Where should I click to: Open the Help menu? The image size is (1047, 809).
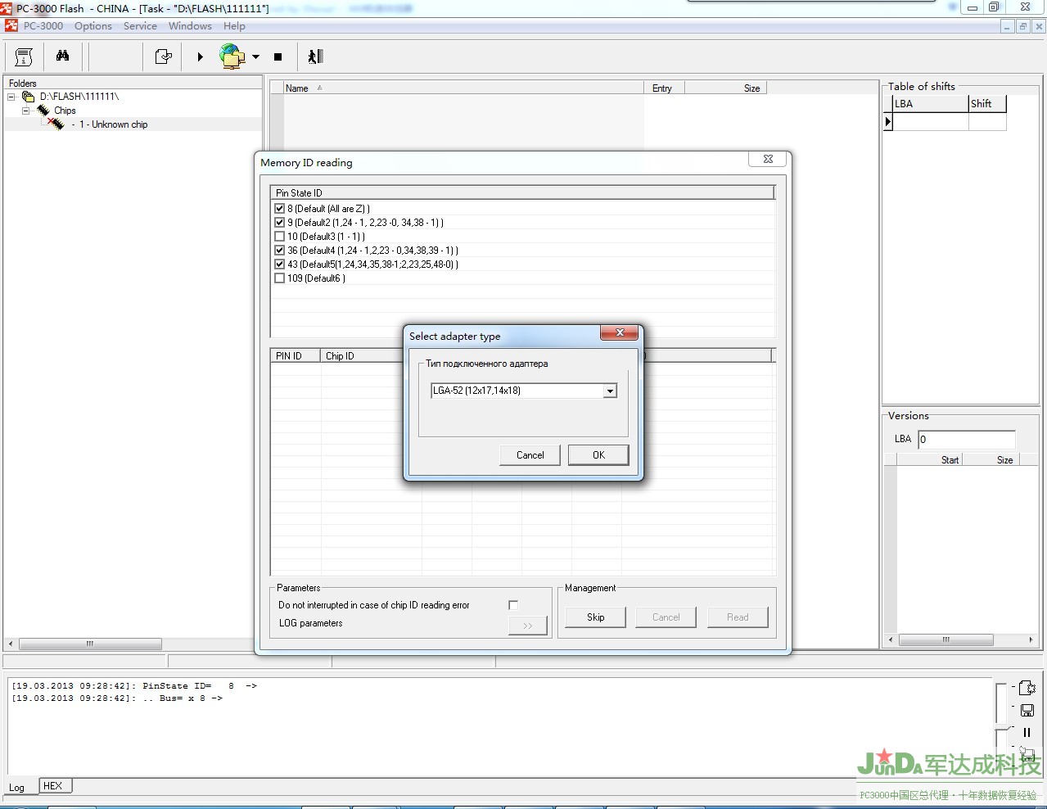point(234,26)
